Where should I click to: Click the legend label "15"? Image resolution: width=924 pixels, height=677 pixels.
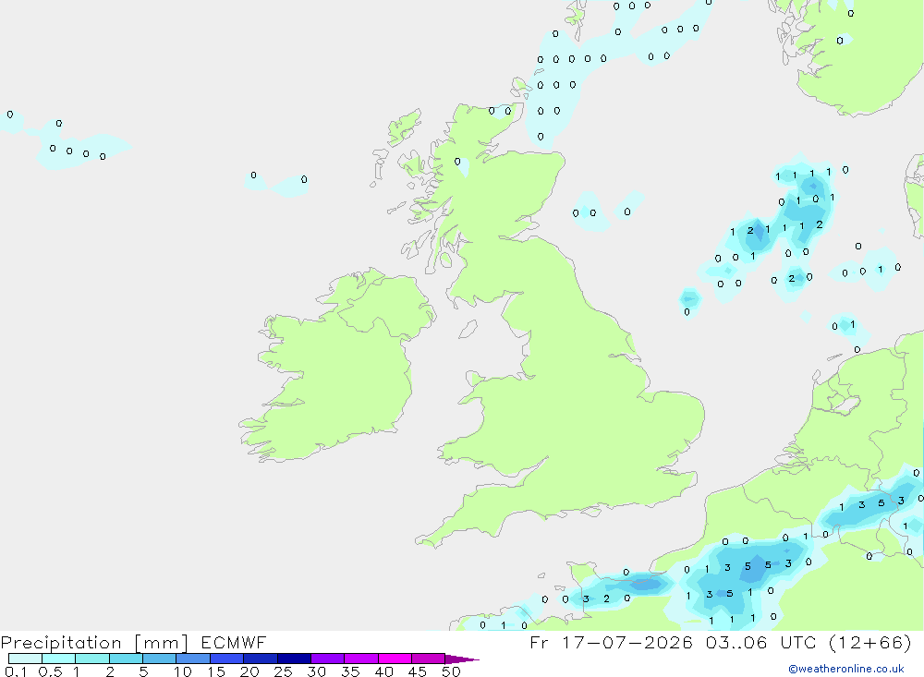pyautogui.click(x=216, y=671)
